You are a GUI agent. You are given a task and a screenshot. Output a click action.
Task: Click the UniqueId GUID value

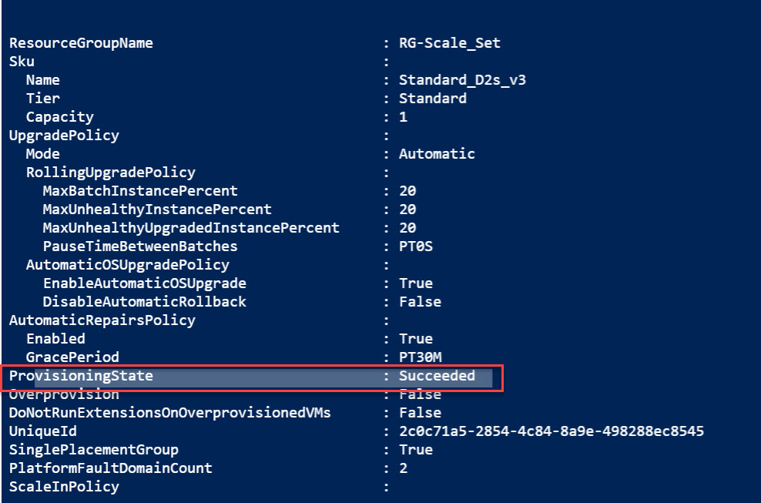tap(551, 431)
